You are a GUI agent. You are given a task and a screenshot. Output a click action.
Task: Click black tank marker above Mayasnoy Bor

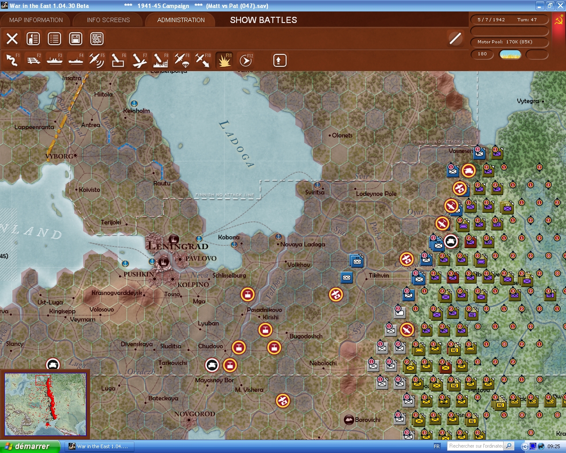(212, 365)
